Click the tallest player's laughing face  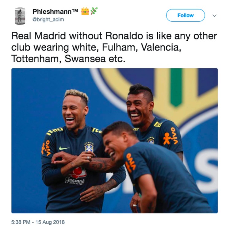coord(137,108)
